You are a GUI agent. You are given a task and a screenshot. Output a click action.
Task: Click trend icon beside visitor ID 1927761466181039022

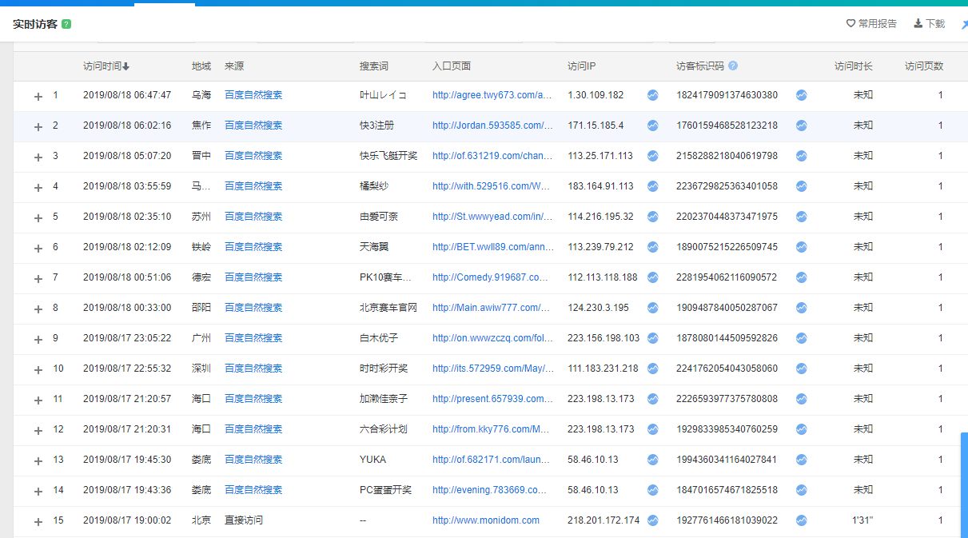click(x=802, y=520)
